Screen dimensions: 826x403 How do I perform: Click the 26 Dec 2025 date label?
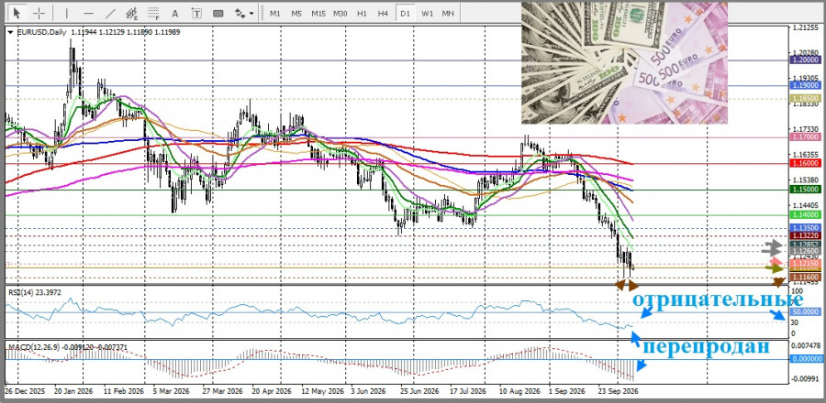(x=26, y=392)
